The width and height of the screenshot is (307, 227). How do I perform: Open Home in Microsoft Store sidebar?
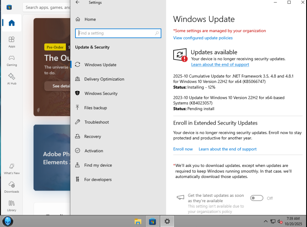click(12, 23)
